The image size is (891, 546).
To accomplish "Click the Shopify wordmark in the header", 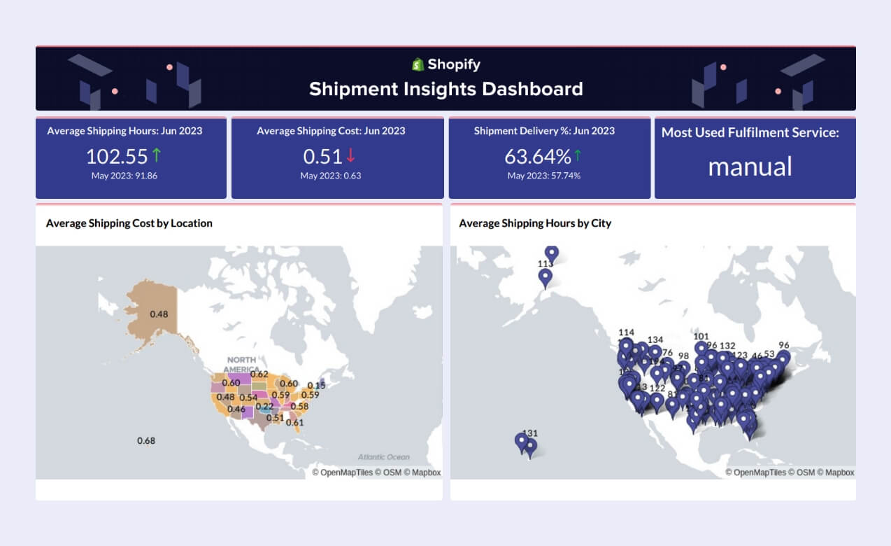I will [454, 64].
